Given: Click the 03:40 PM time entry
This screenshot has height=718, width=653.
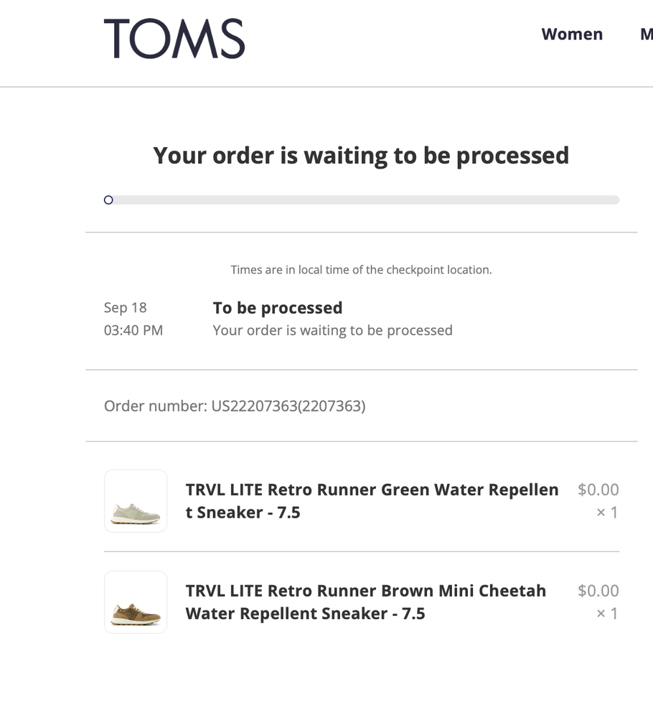Looking at the screenshot, I should coord(133,330).
